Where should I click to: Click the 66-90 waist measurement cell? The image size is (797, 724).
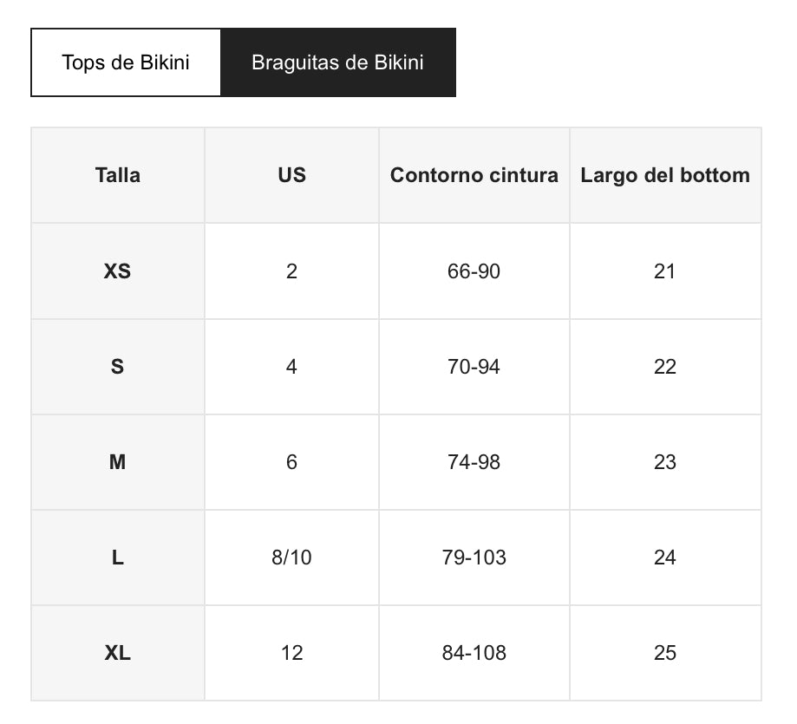tap(474, 271)
